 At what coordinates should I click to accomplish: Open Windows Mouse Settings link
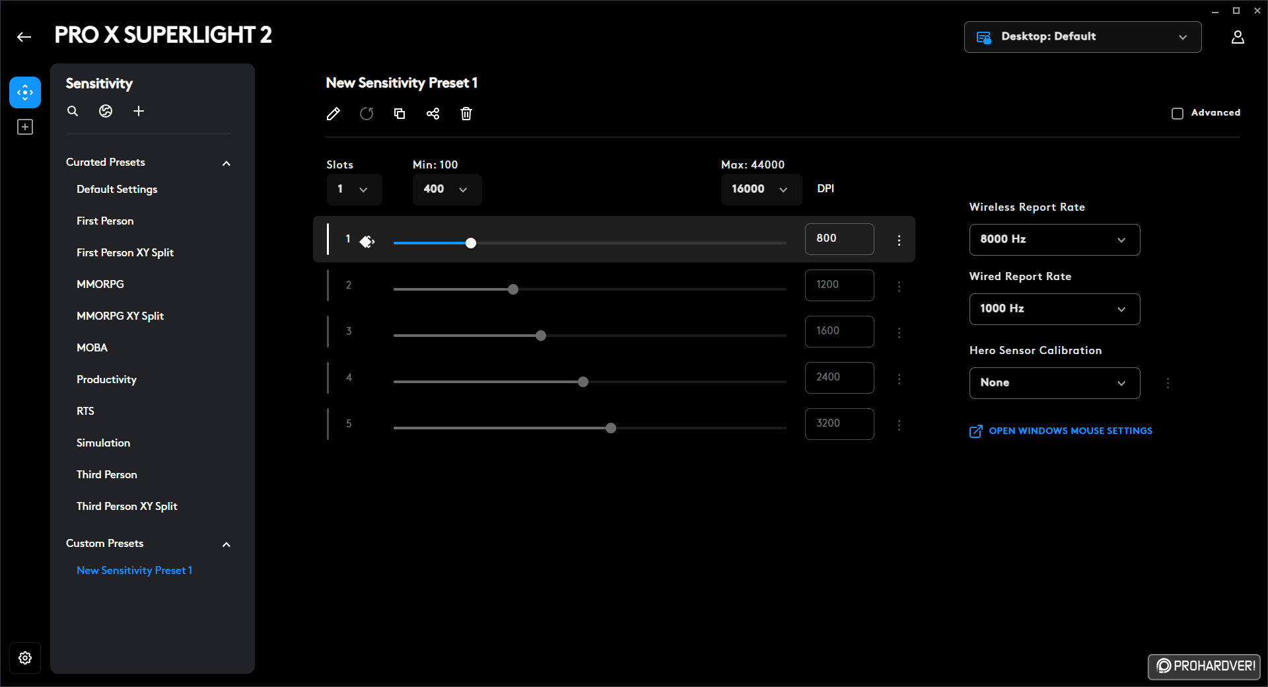(x=1061, y=431)
